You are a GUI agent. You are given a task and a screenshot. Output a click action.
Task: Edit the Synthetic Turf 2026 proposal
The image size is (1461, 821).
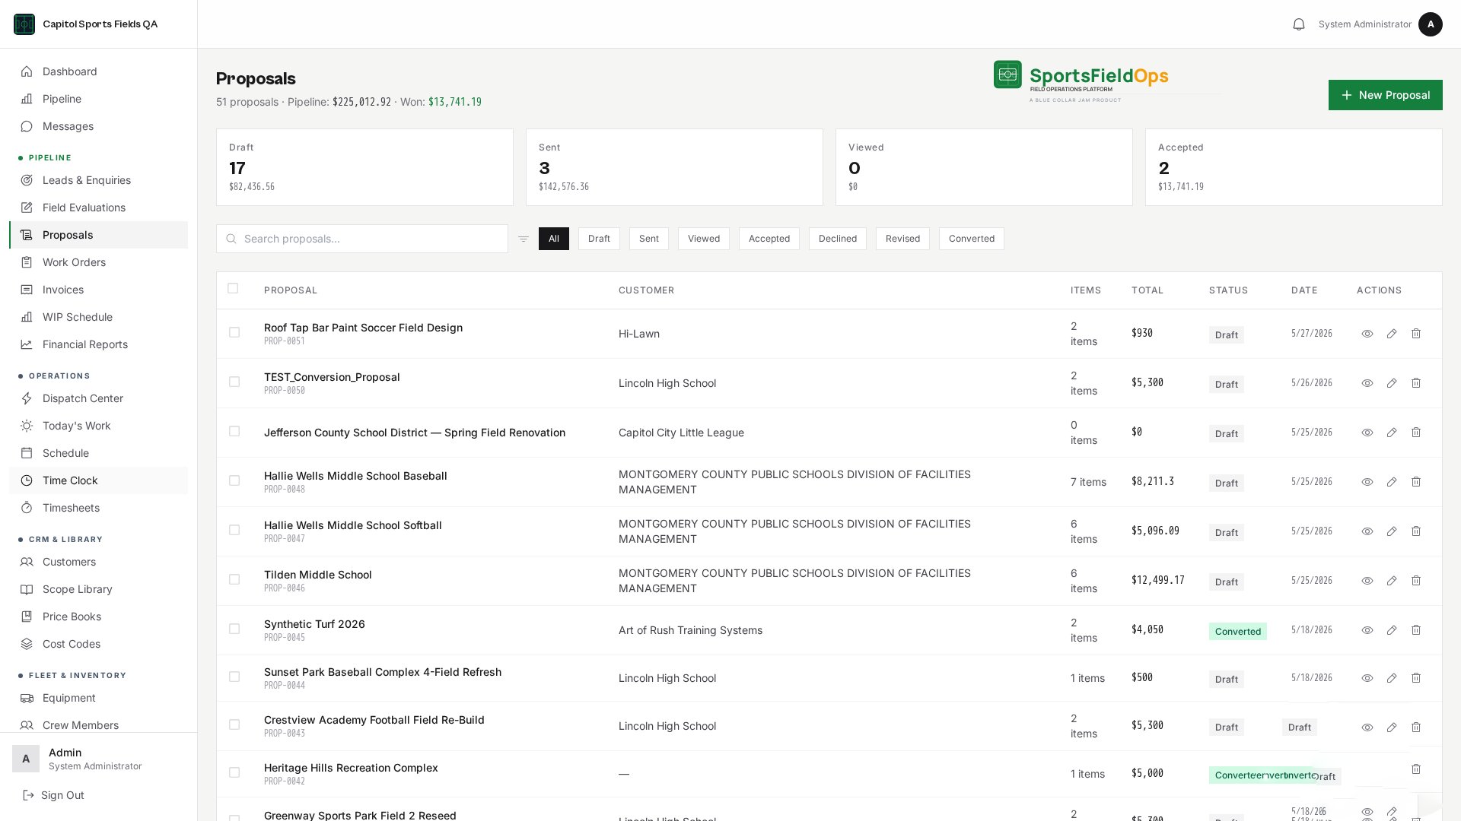click(1392, 630)
